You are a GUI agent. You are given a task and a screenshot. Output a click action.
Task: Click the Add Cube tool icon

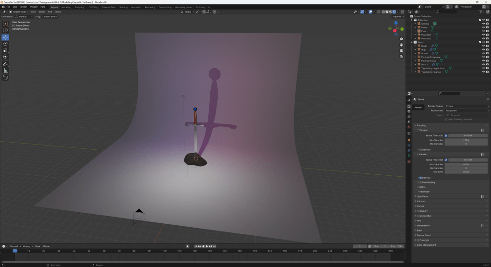[x=6, y=78]
